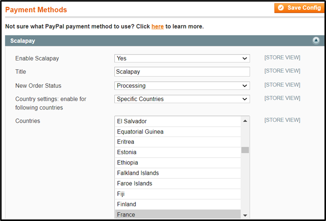The width and height of the screenshot is (326, 221).
Task: Click the Countries list scrollbar thumb
Action: click(245, 150)
